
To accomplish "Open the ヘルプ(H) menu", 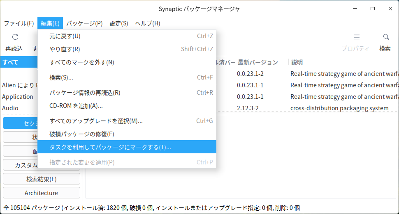I will [x=148, y=23].
